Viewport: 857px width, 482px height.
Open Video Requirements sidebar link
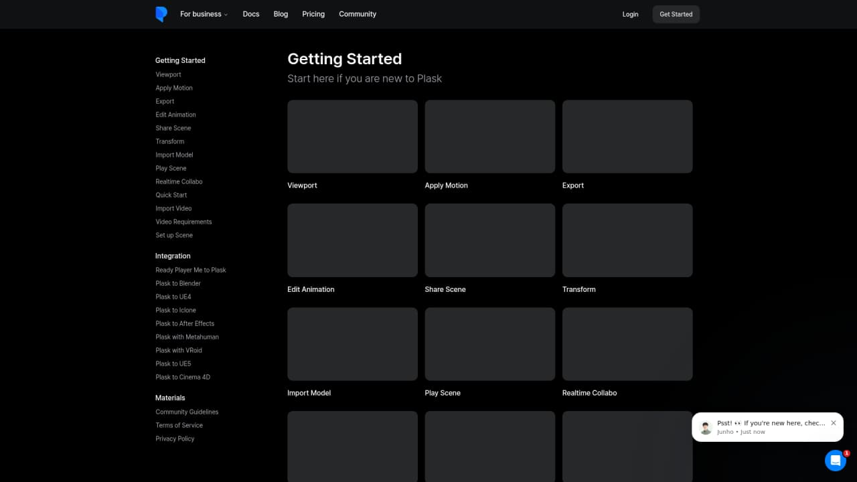183,222
